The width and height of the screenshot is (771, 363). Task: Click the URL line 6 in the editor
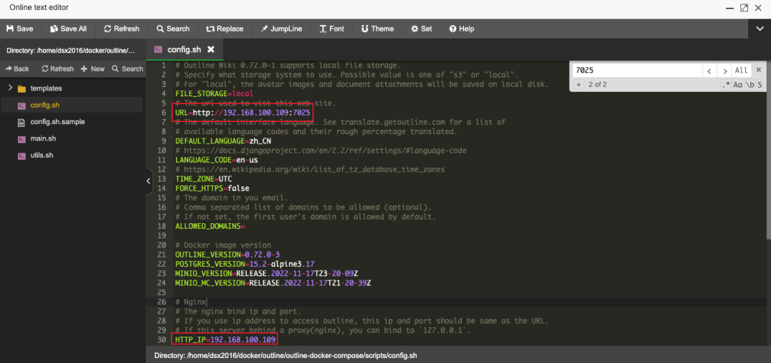click(243, 113)
